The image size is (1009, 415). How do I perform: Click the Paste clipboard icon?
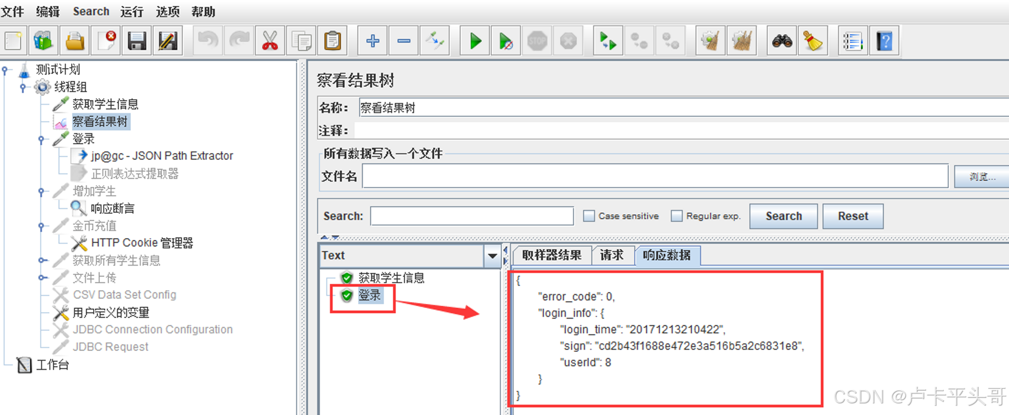tap(332, 41)
